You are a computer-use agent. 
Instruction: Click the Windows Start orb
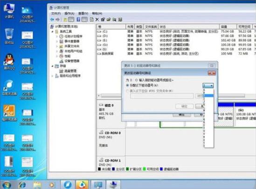tap(7, 185)
